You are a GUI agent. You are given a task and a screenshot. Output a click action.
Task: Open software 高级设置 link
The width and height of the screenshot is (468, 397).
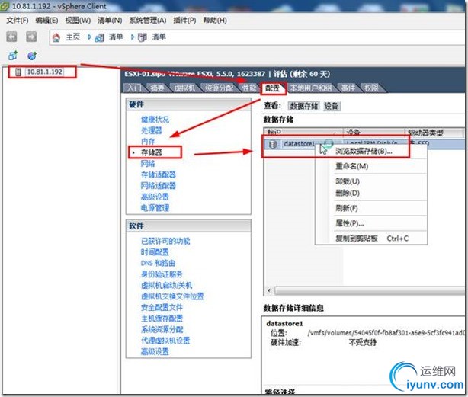click(x=155, y=351)
